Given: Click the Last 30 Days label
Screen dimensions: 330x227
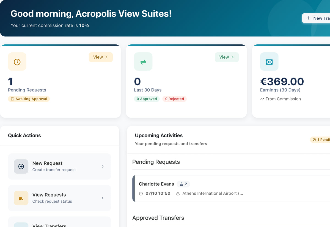Looking at the screenshot, I should click(x=148, y=90).
